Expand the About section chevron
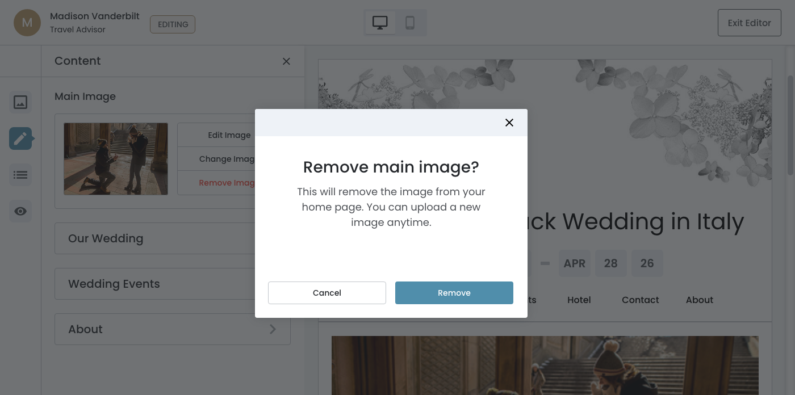 (x=273, y=329)
